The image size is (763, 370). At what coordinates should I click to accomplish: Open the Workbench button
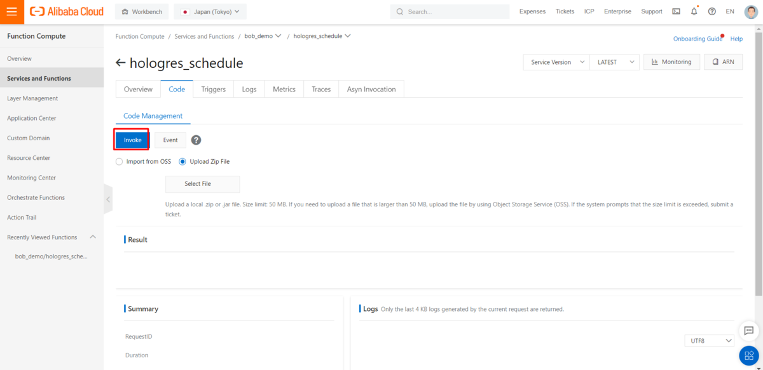tap(142, 11)
